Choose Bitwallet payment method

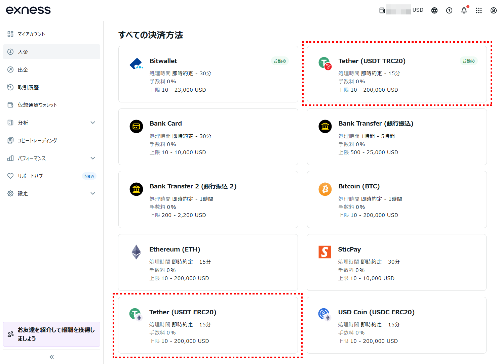click(x=208, y=74)
